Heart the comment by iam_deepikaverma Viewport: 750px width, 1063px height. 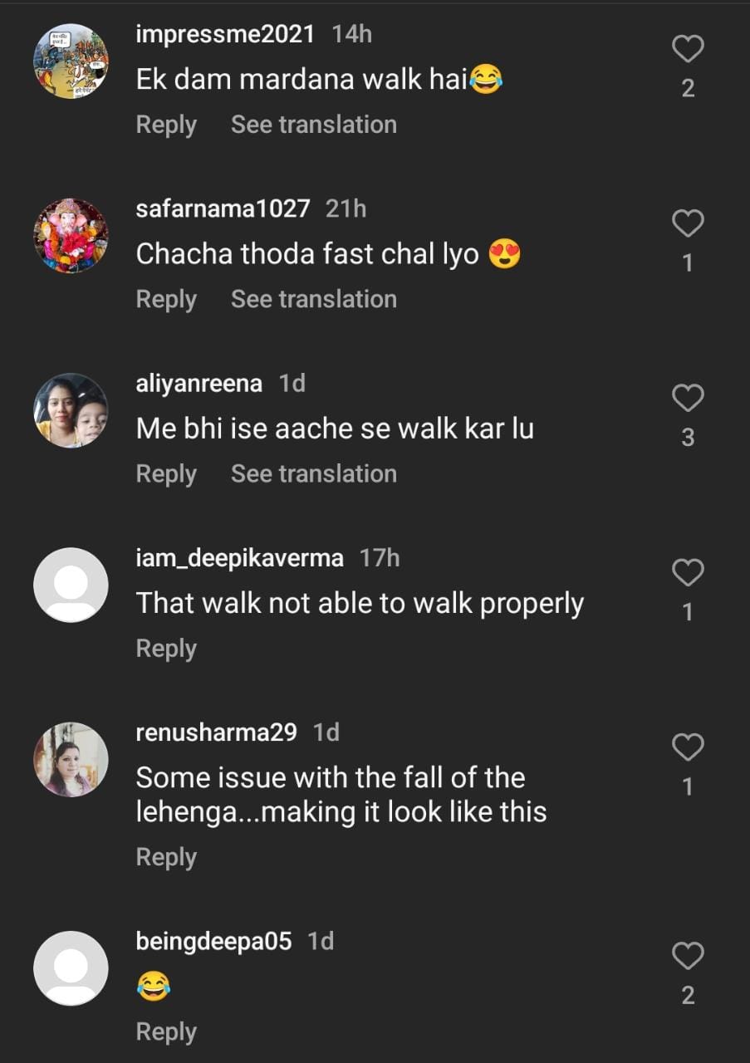click(x=688, y=573)
